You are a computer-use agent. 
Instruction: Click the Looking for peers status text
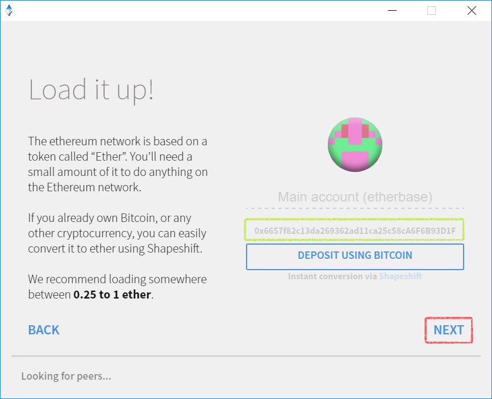pos(66,376)
